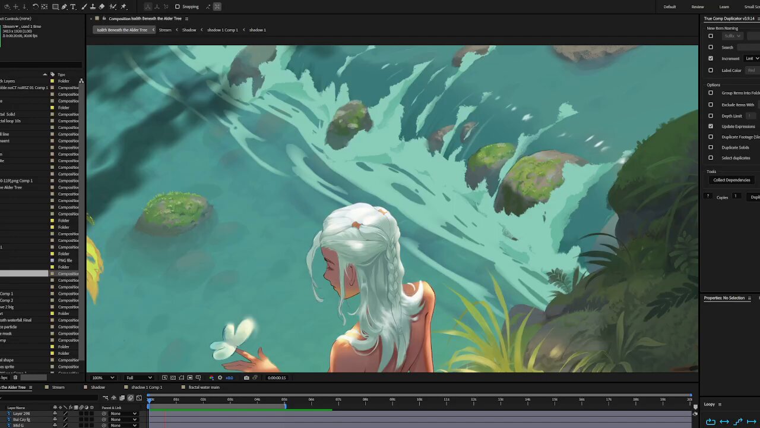
Task: Click the blue +0.0 exposure value
Action: coord(229,377)
